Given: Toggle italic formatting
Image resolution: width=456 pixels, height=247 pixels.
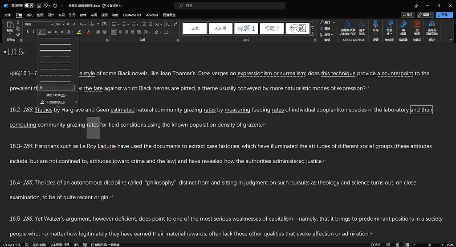Looking at the screenshot, I should (34, 32).
